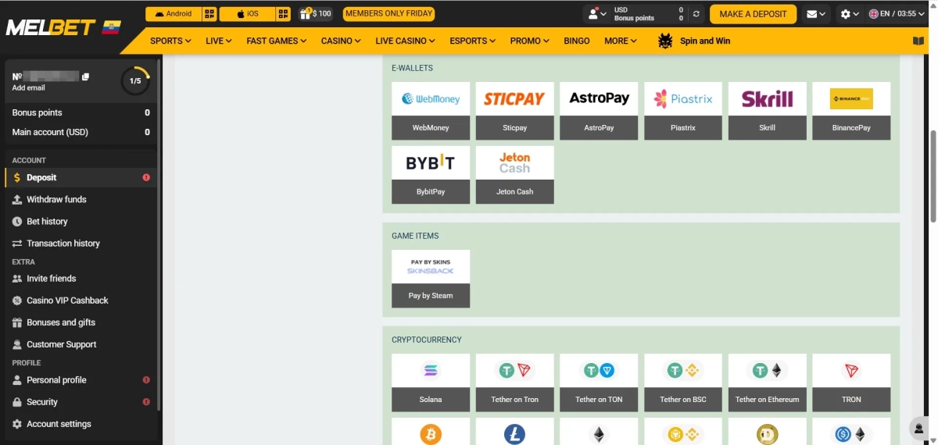The width and height of the screenshot is (938, 445).
Task: Expand the Sports menu dropdown
Action: pos(170,41)
